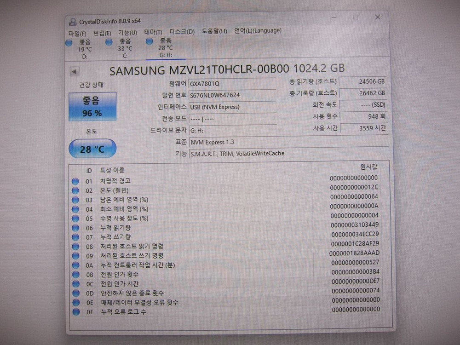Open the 편집(E) menu

coord(102,33)
